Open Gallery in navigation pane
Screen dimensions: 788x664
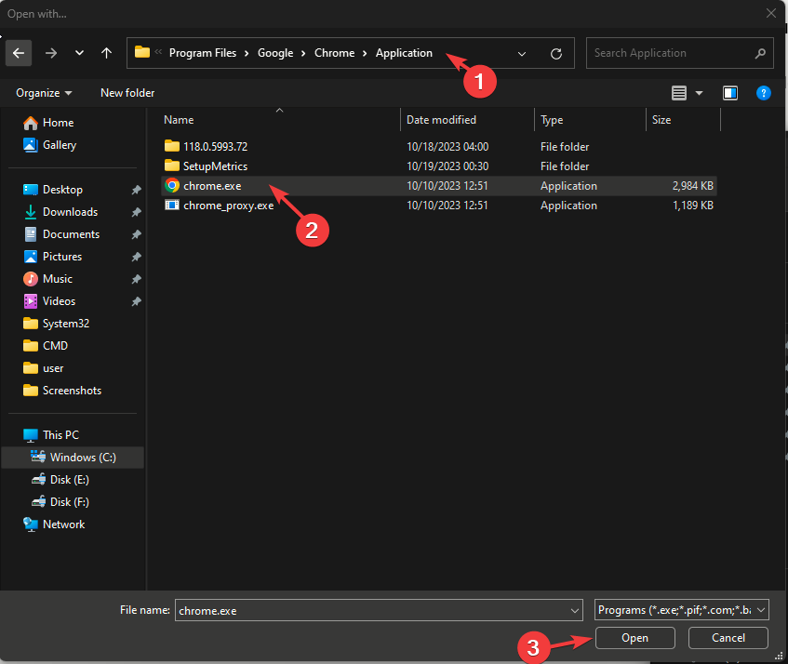pos(60,145)
